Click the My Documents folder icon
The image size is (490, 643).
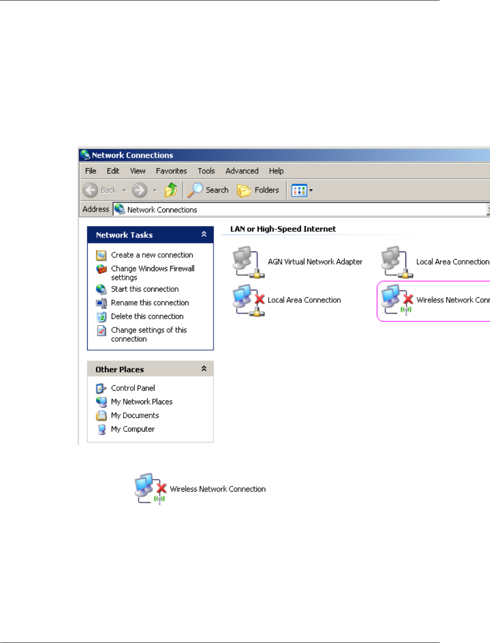pos(101,416)
